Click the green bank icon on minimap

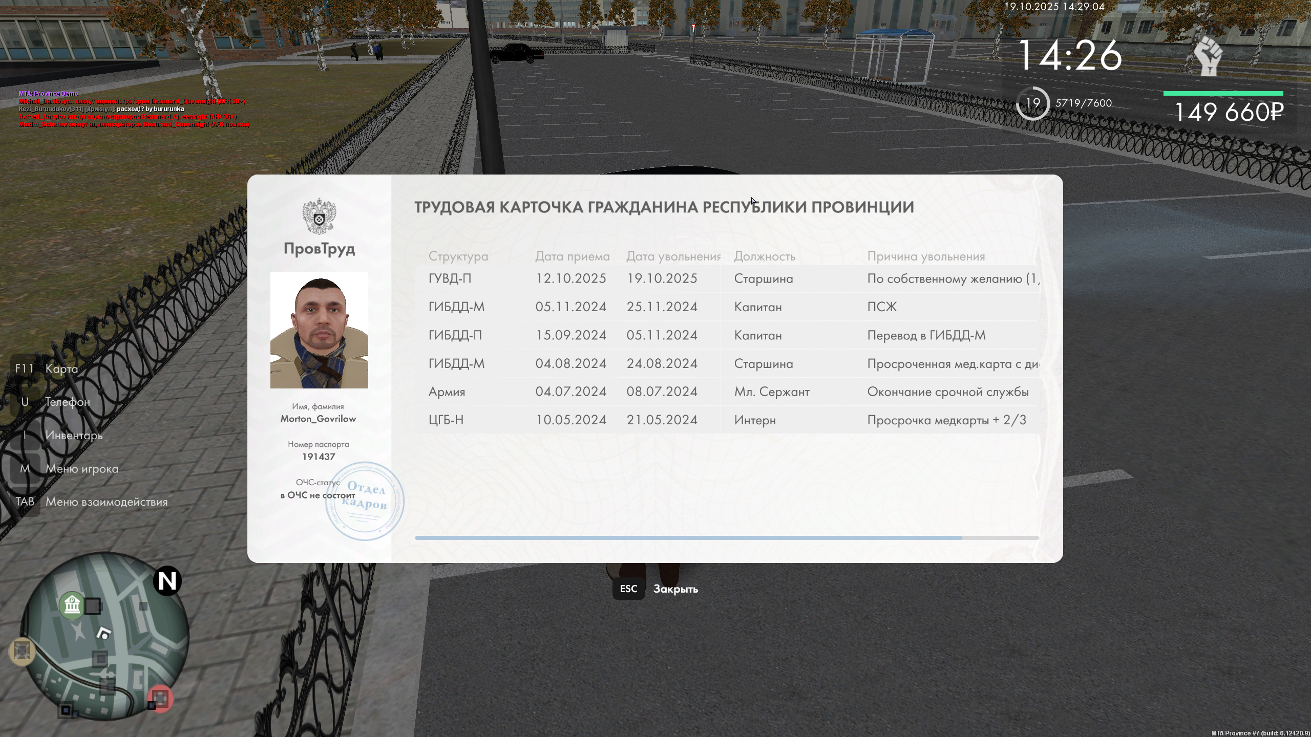click(x=72, y=605)
